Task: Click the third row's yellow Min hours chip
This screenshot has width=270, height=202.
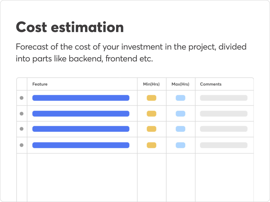Action: click(x=151, y=129)
